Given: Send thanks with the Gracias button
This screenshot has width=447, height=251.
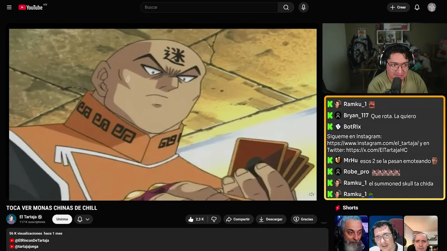Looking at the screenshot, I should (303, 219).
